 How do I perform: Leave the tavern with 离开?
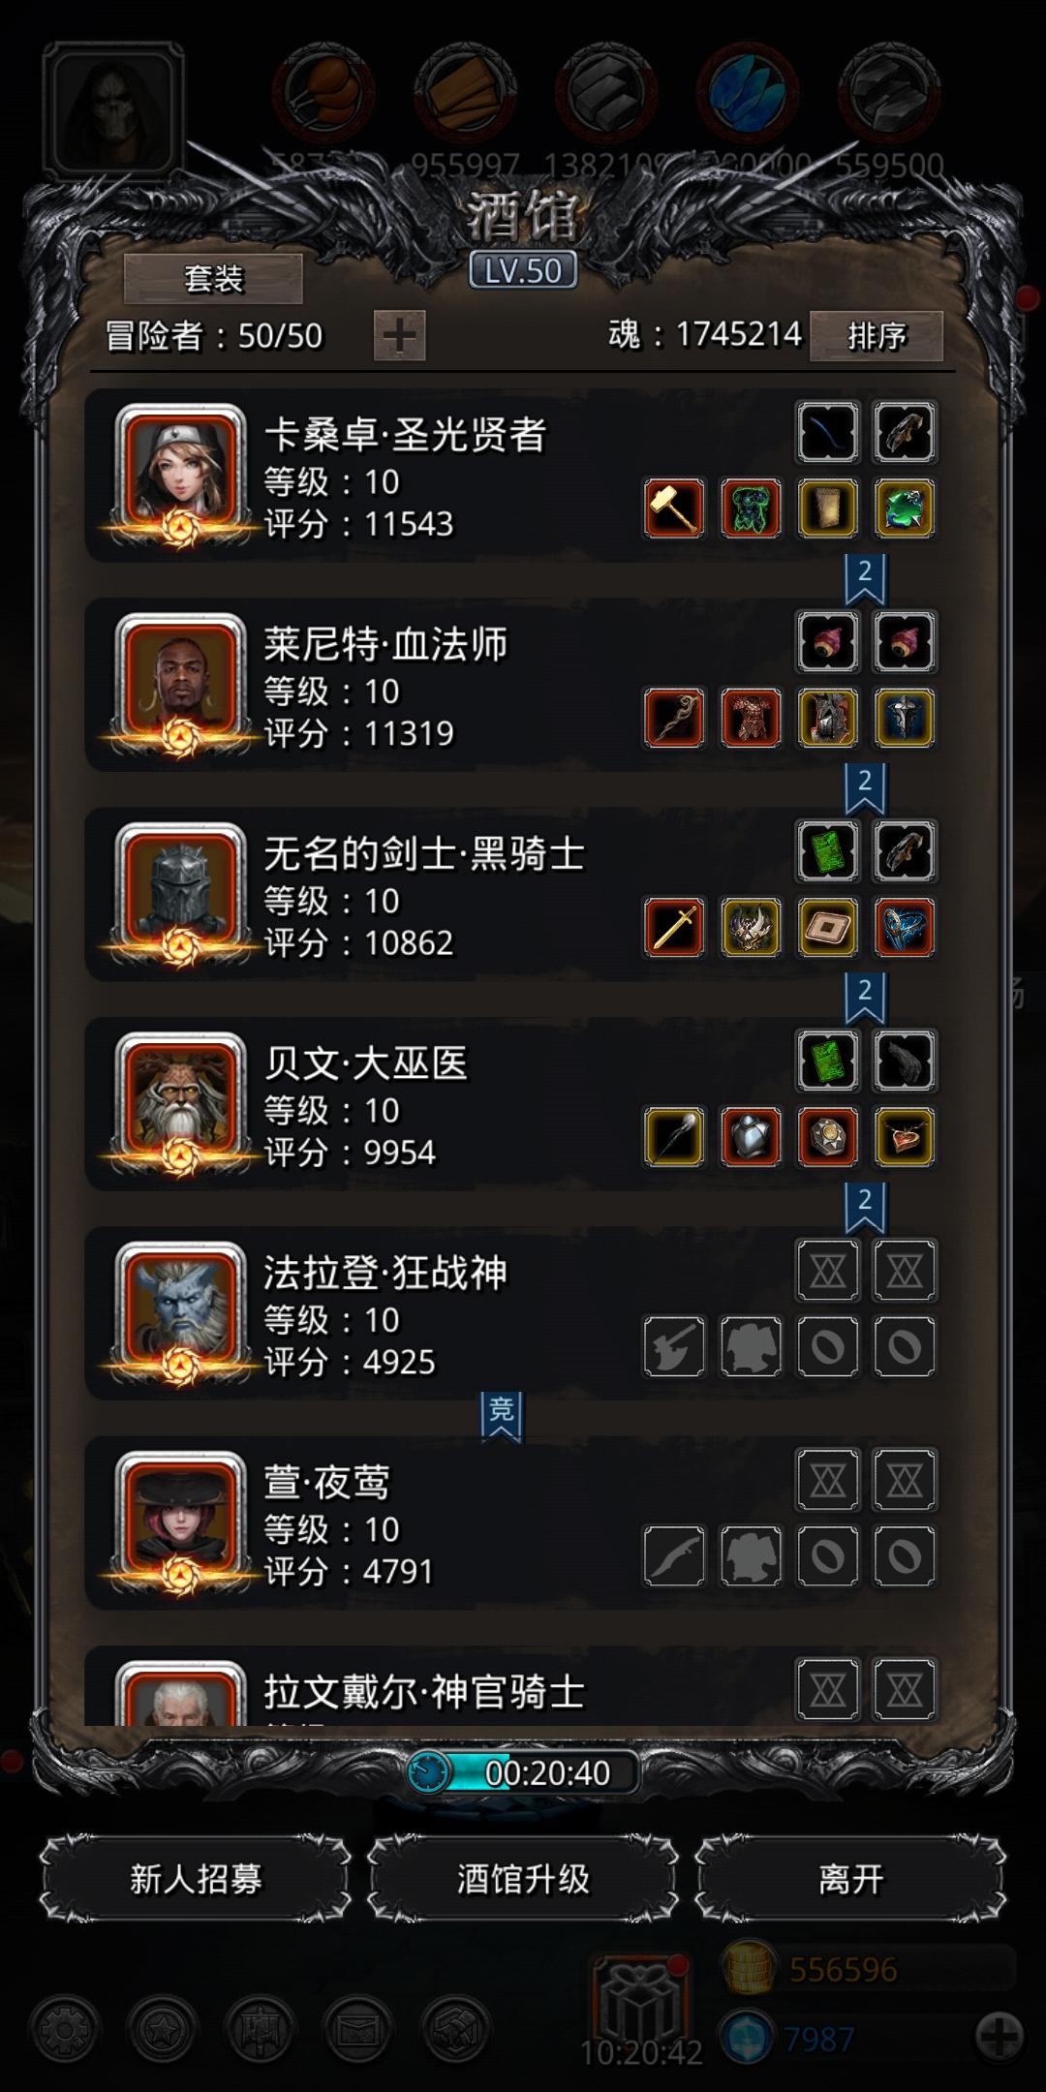(850, 1878)
